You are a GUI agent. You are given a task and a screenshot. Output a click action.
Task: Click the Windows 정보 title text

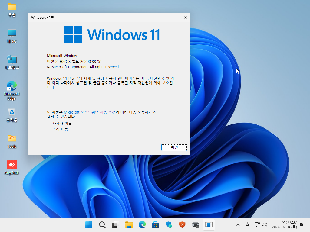point(42,17)
